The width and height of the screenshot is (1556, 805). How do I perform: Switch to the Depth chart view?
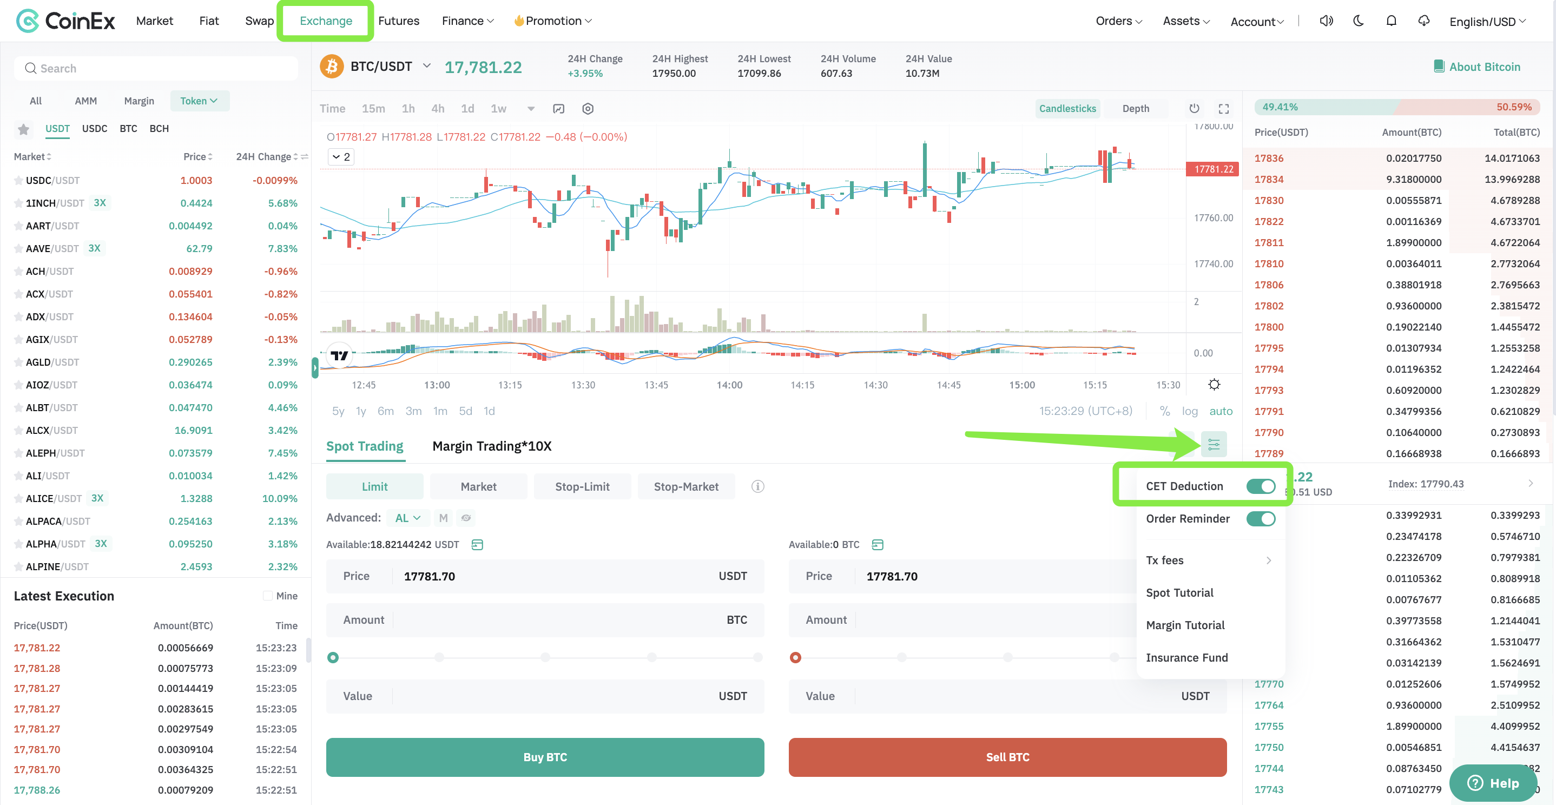1136,109
